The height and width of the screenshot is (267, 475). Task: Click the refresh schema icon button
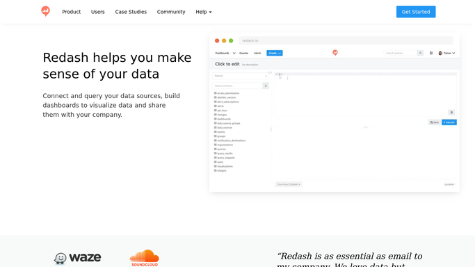tap(266, 86)
